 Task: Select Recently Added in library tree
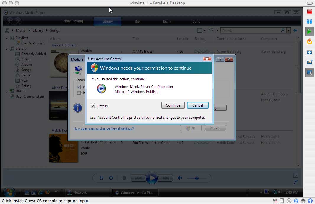(34, 54)
